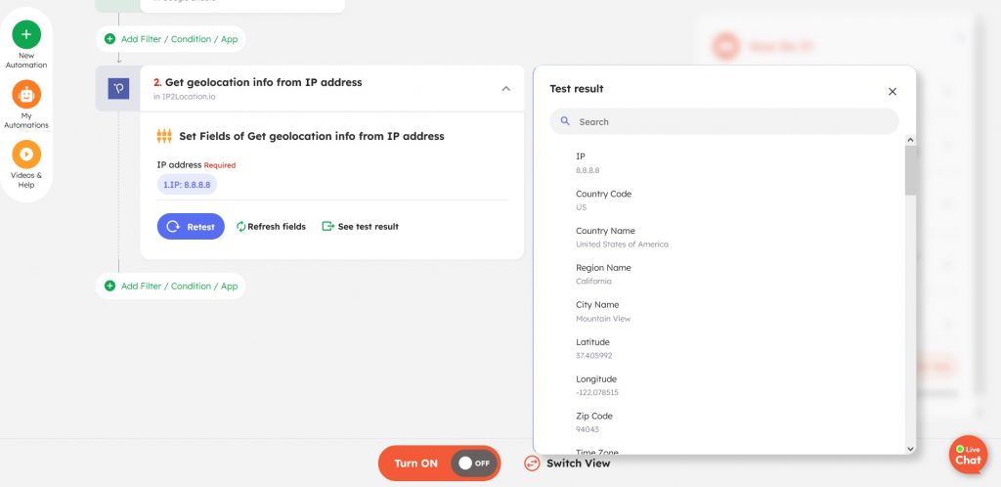Add Filter / Condition / App above step 2

click(x=171, y=39)
